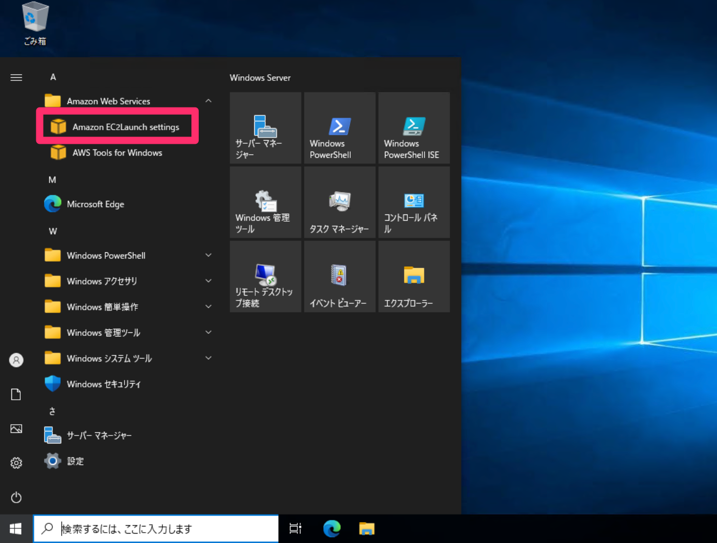Viewport: 717px width, 543px height.
Task: Open the エクスプローラー tile
Action: click(413, 276)
